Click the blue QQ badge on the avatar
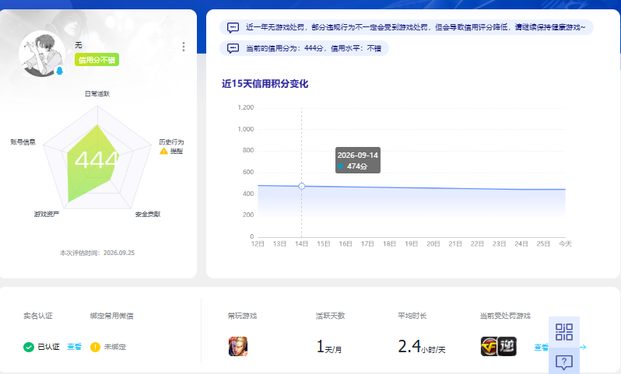This screenshot has height=374, width=621. (59, 71)
